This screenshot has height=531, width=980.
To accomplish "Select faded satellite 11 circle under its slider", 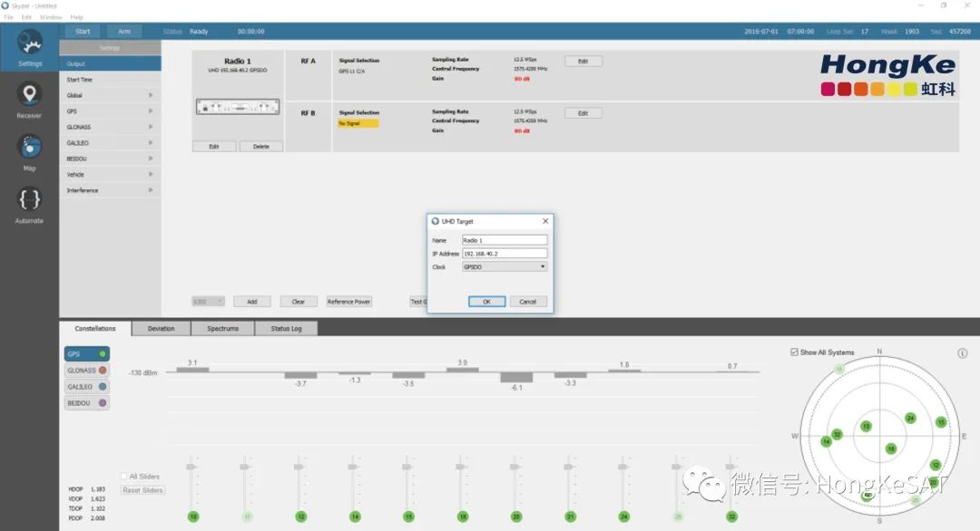I will click(247, 517).
